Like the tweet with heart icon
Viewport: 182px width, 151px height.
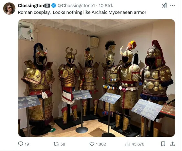pyautogui.click(x=92, y=144)
